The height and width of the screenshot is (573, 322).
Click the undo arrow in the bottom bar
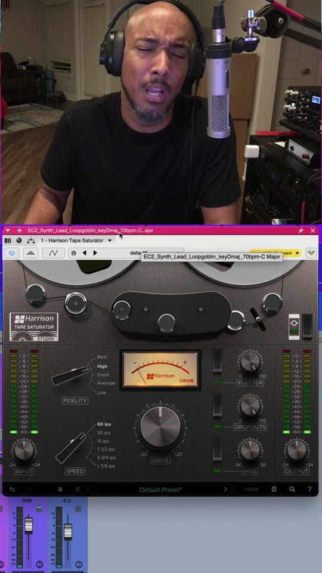(12, 489)
